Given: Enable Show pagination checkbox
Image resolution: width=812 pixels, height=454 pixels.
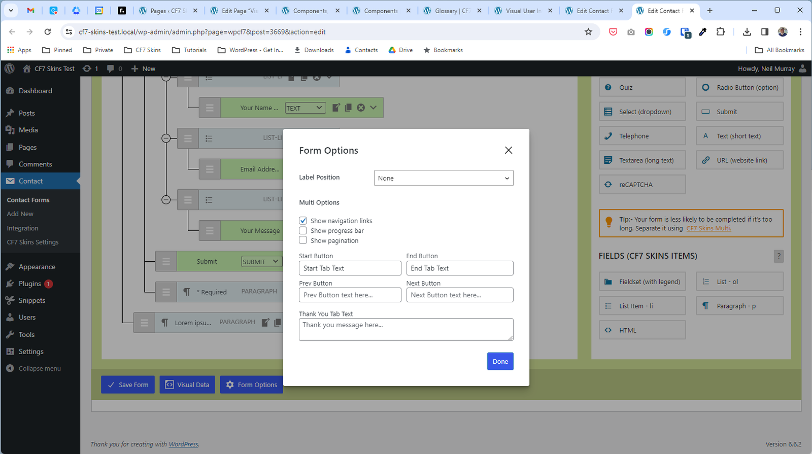Looking at the screenshot, I should [x=303, y=240].
